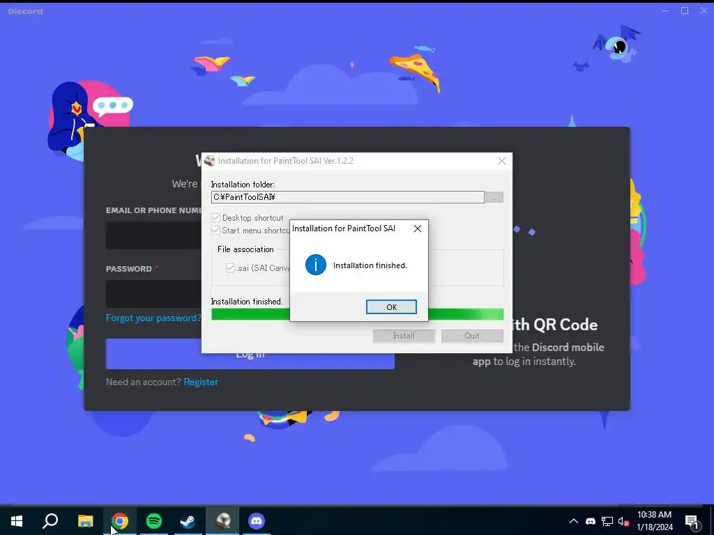Open the Windows Start menu
This screenshot has height=535, width=714.
tap(17, 521)
